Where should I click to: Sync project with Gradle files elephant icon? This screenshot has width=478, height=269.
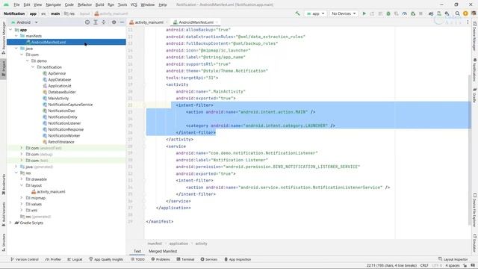[431, 13]
